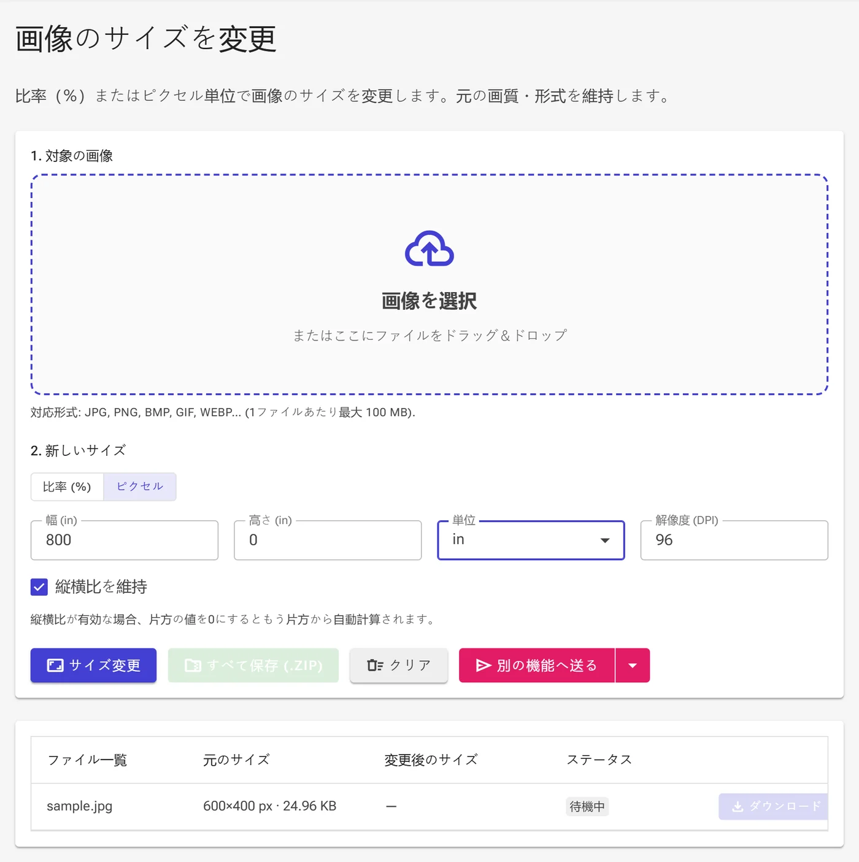Click the send arrow icon on pink button

483,665
